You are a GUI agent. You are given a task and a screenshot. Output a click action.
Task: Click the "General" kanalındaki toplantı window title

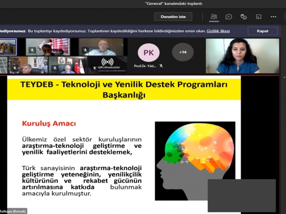tap(174, 3)
